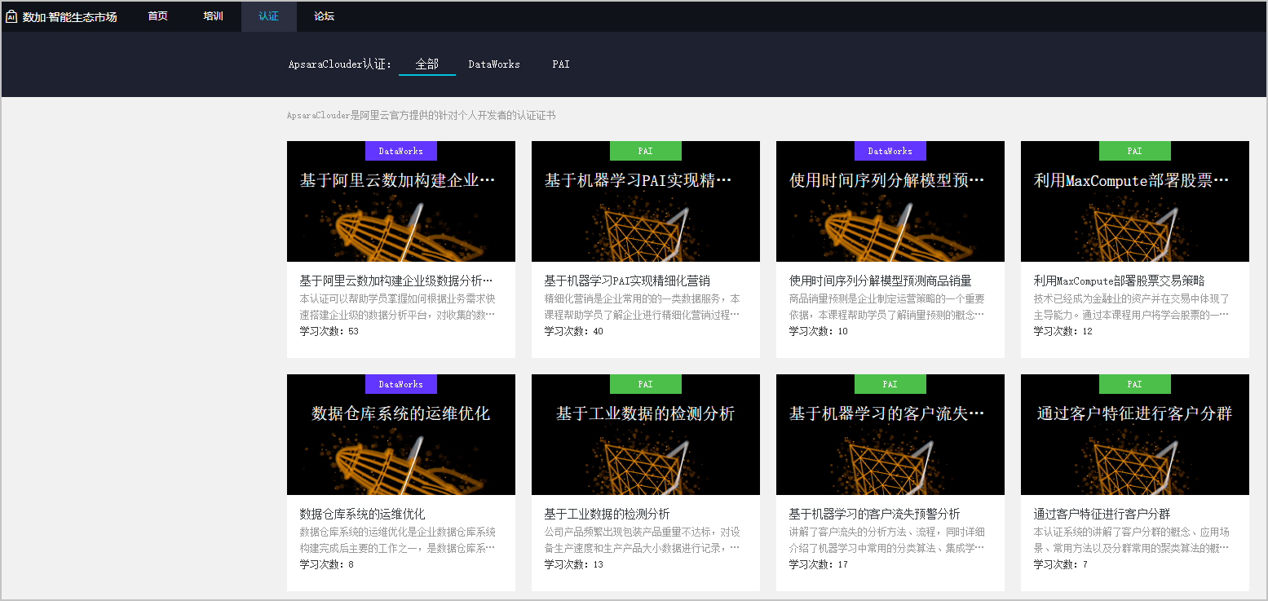Open title link 利用MaxCompute部署股票交易策略
The height and width of the screenshot is (601, 1268).
click(x=1119, y=281)
